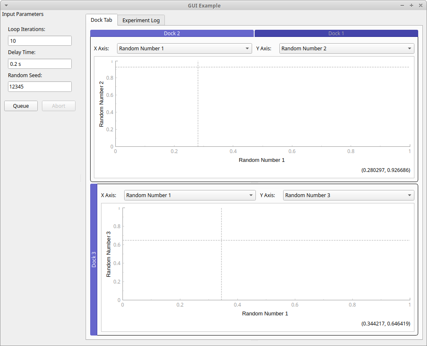427x346 pixels.
Task: Click the Dock 2 title bar
Action: click(x=172, y=33)
